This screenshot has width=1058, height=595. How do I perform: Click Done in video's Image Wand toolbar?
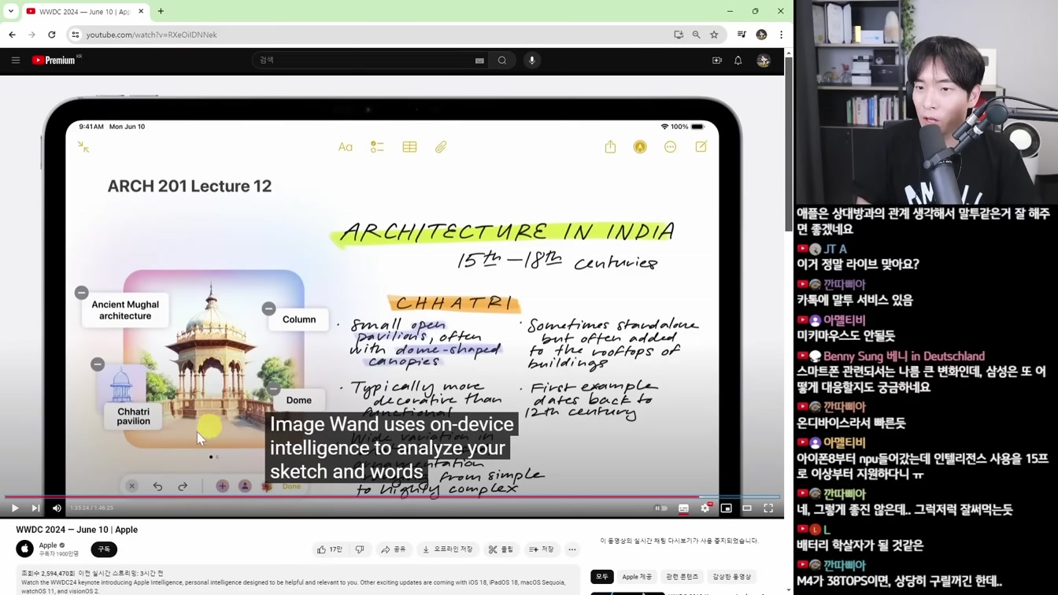(x=291, y=486)
